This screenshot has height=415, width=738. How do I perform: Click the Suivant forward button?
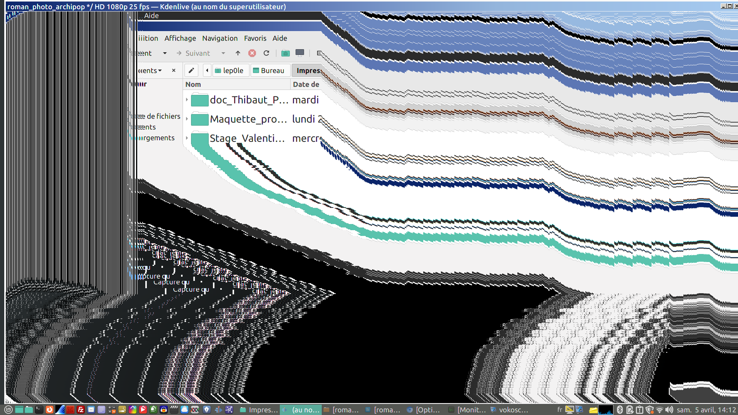click(193, 53)
